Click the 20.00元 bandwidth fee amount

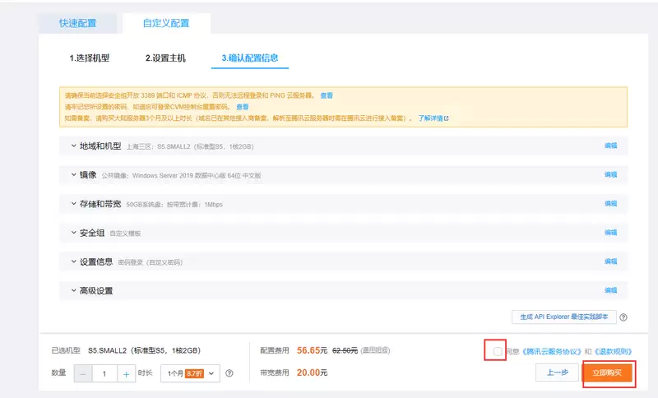point(312,373)
